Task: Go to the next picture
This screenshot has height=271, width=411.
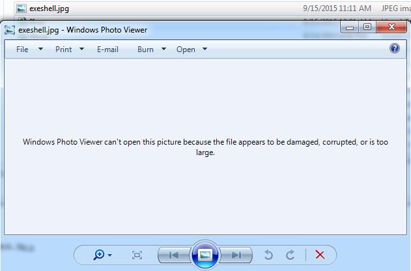Action: tap(236, 255)
